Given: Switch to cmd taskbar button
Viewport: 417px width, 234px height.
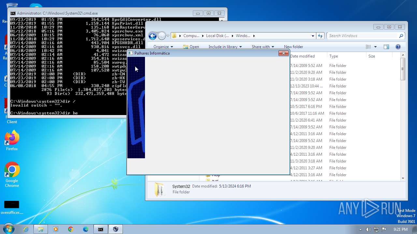Looking at the screenshot, I should [101, 229].
